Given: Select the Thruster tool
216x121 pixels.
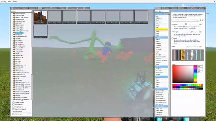Looking at the screenshot, I should (161, 63).
